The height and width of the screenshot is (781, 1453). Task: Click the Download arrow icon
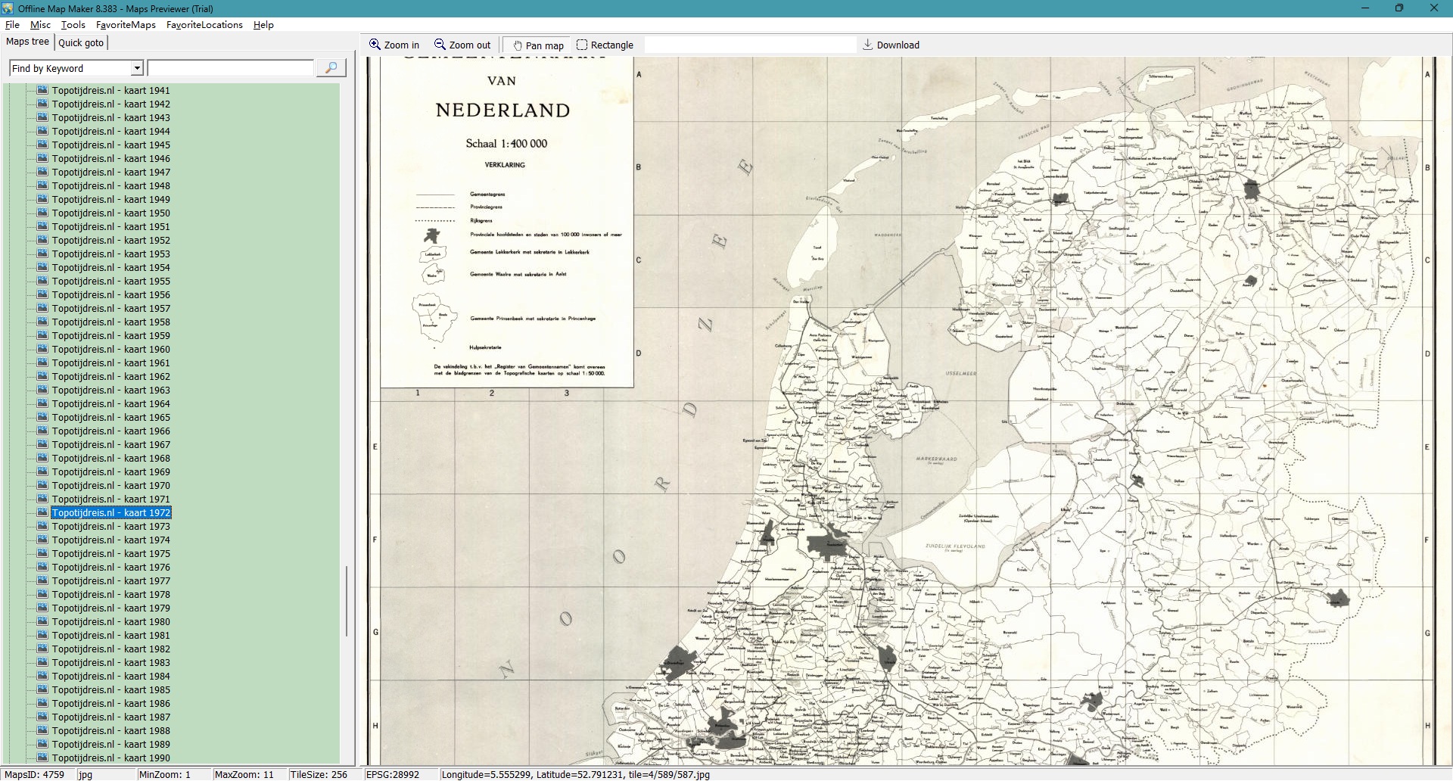click(868, 45)
